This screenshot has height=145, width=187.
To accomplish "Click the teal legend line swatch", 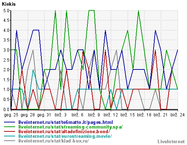I will click(10, 136).
